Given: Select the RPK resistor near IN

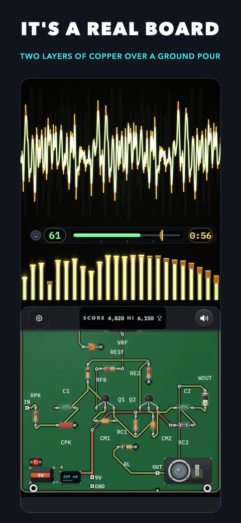Looking at the screenshot, I should pyautogui.click(x=36, y=417).
